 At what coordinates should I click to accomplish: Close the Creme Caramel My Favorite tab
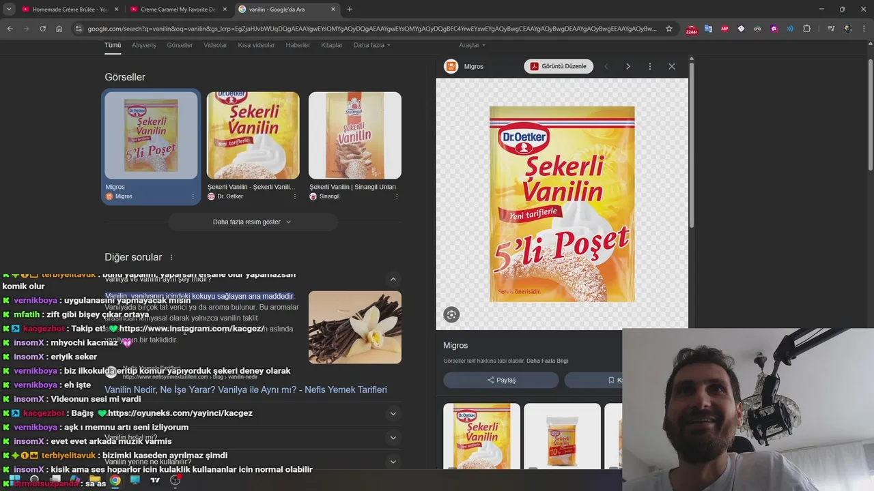click(x=225, y=9)
